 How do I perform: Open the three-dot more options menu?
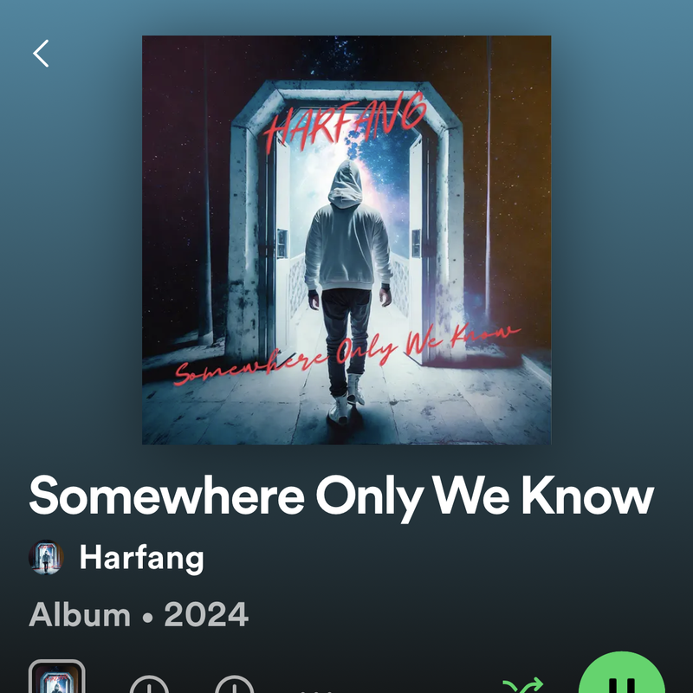click(x=316, y=690)
